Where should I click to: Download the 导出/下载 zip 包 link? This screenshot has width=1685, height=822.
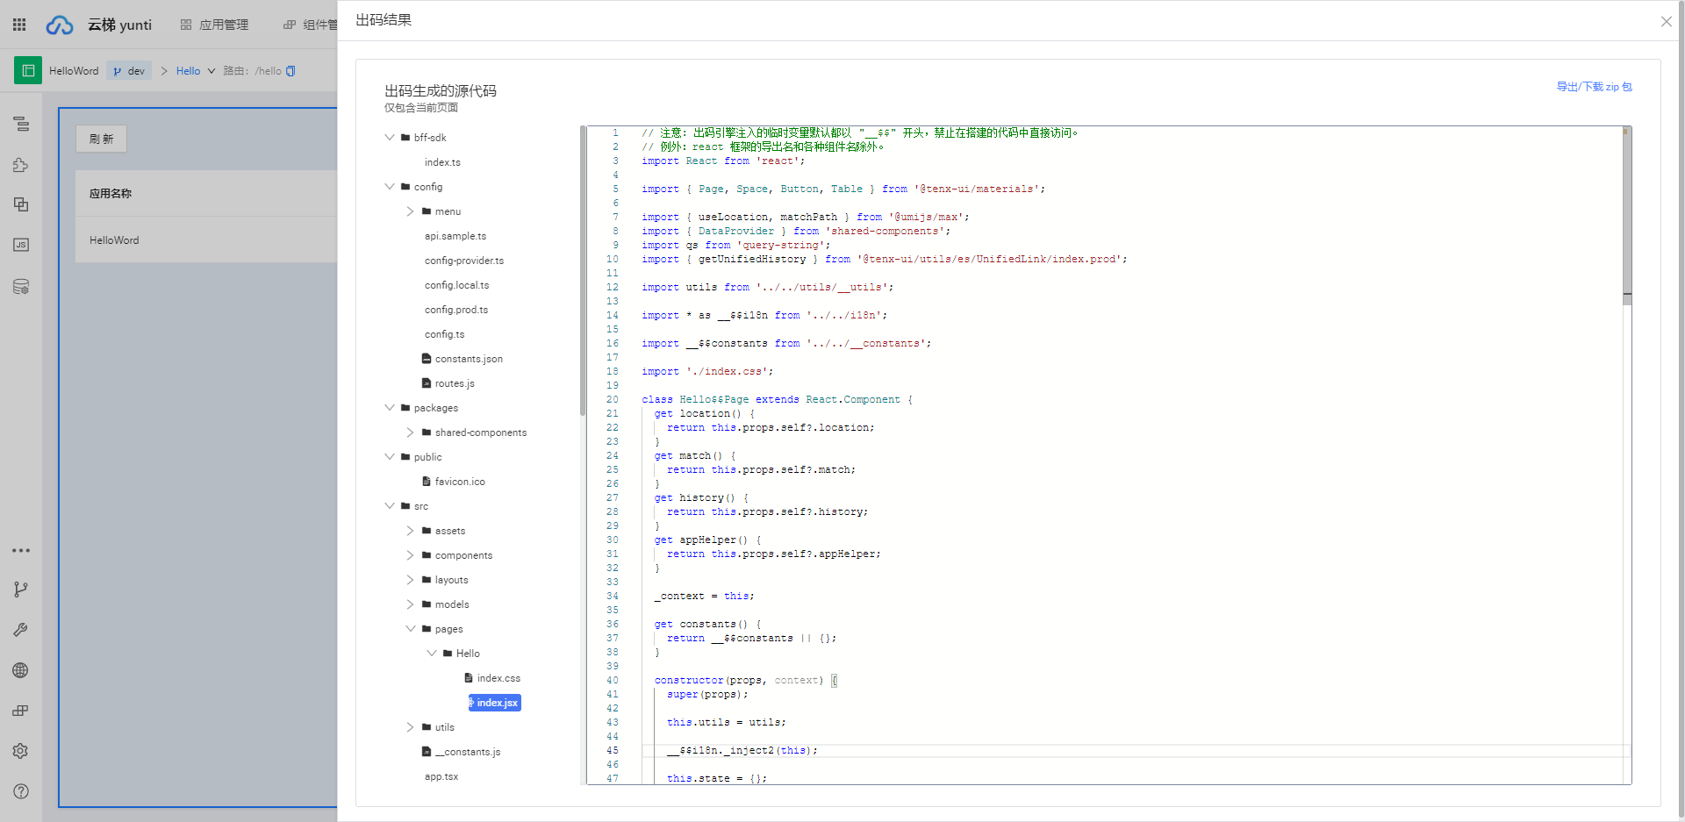click(1594, 87)
